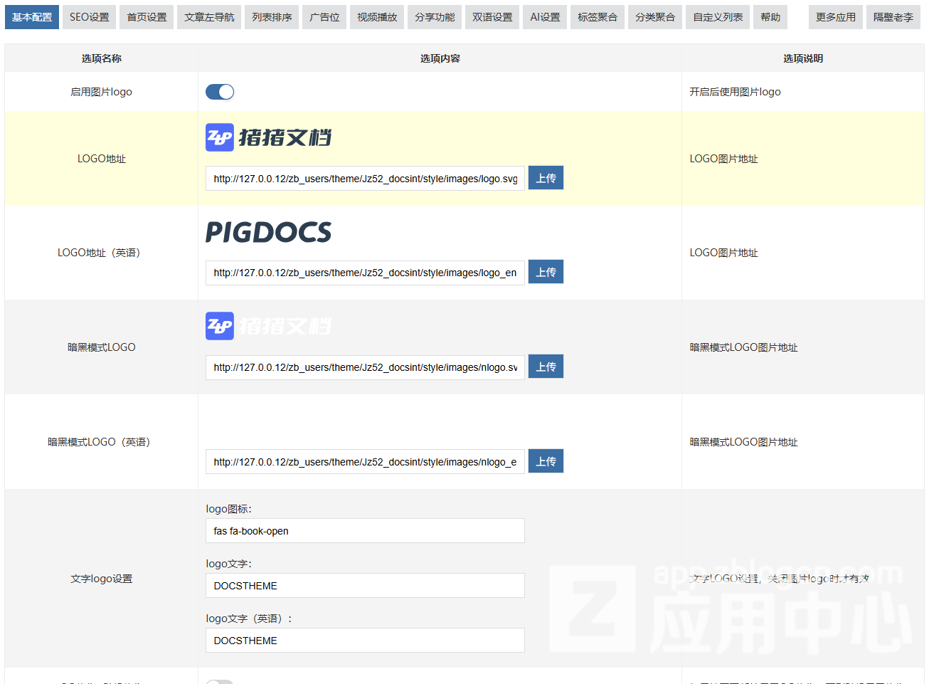Screen dimensions: 929x684
Task: Switch to the 文章左导航 tab
Action: pos(210,17)
